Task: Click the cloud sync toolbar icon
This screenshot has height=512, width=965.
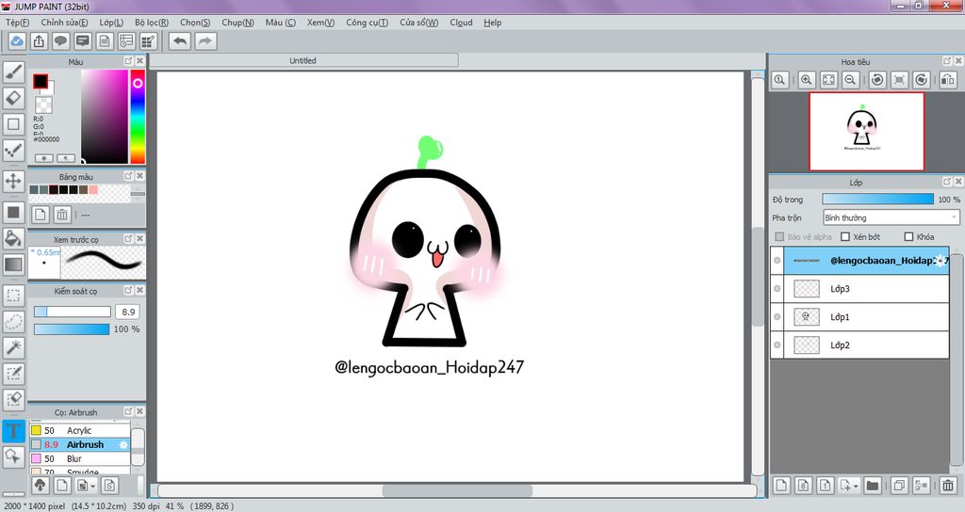Action: (17, 41)
